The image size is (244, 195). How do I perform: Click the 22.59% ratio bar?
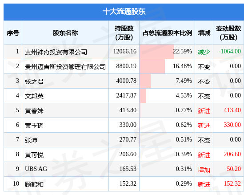157,52
